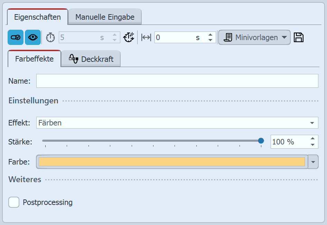Image resolution: width=327 pixels, height=225 pixels.
Task: Select the Eigenschaften tab
Action: coord(37,17)
